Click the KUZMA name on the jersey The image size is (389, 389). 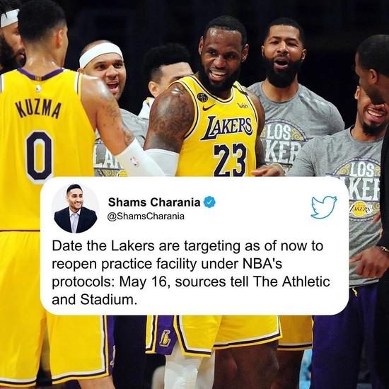click(x=38, y=110)
